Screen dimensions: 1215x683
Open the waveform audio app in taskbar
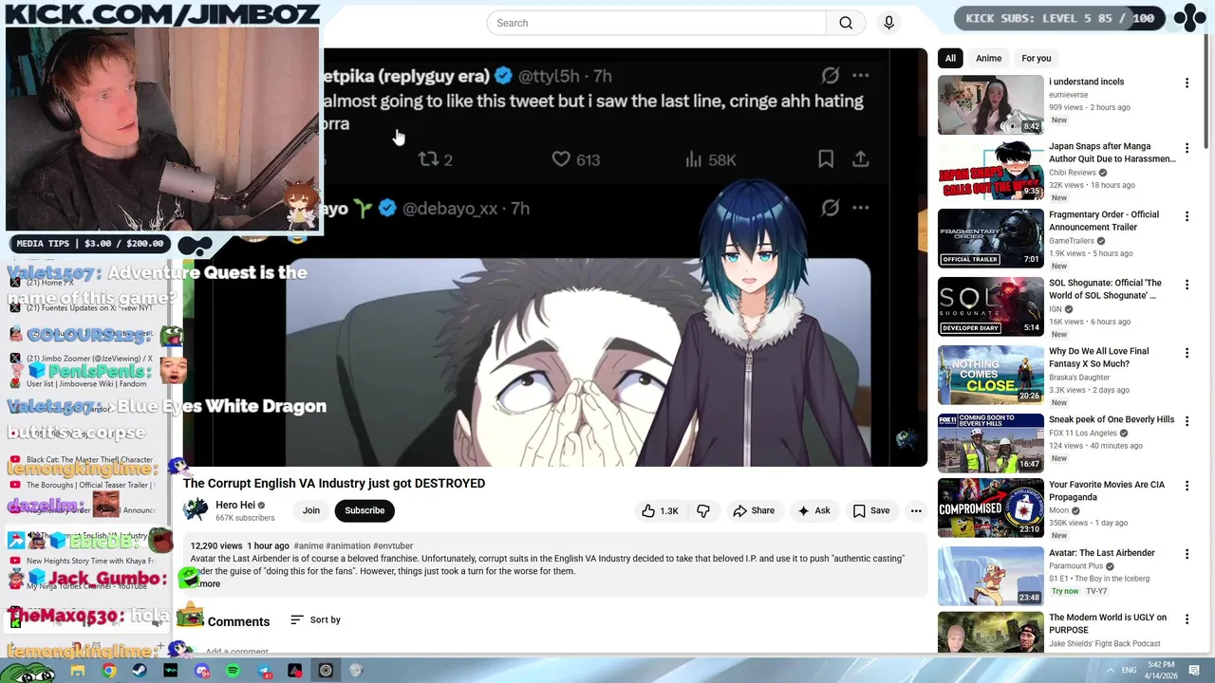[x=171, y=671]
